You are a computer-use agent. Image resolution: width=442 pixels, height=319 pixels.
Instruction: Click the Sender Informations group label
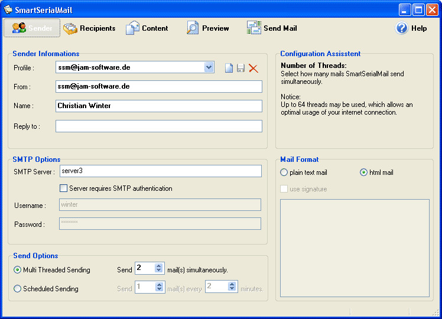point(46,54)
